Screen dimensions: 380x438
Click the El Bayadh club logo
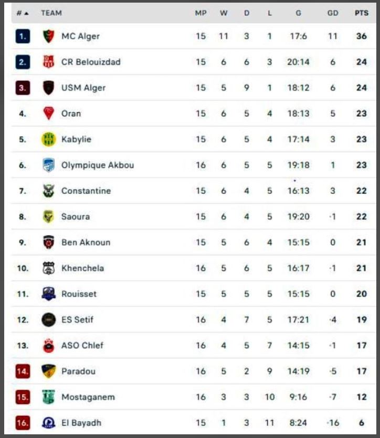pos(48,423)
